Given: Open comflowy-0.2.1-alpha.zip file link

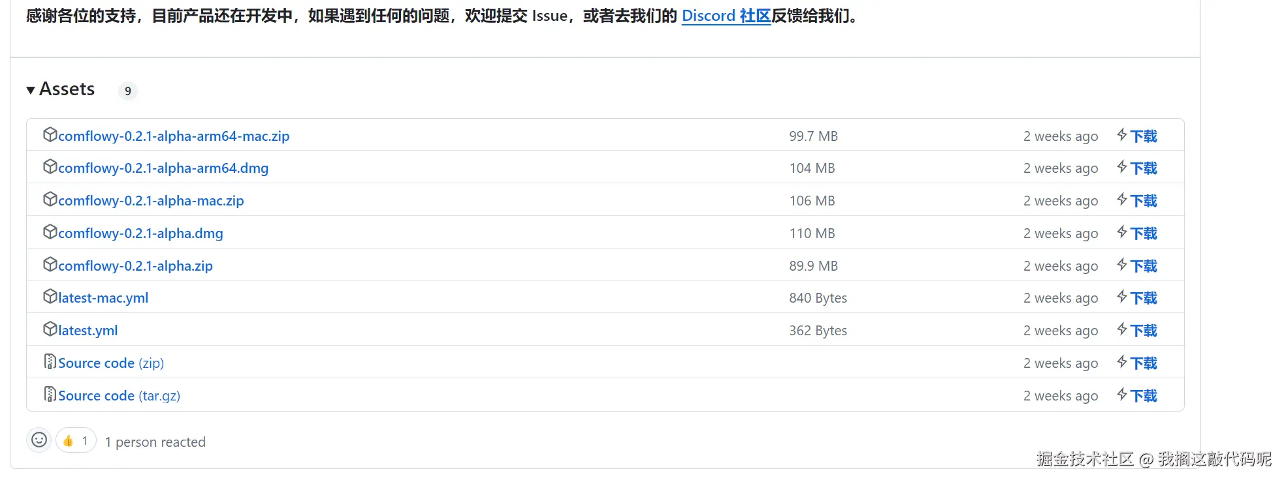Looking at the screenshot, I should (135, 266).
